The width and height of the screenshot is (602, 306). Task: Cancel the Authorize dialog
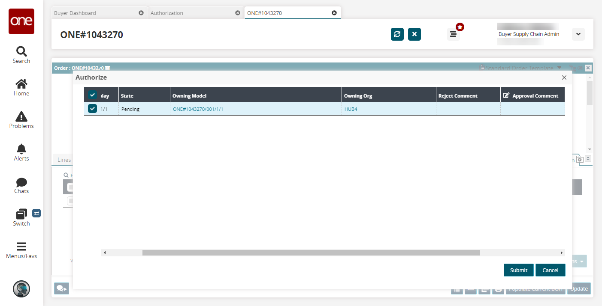(551, 270)
